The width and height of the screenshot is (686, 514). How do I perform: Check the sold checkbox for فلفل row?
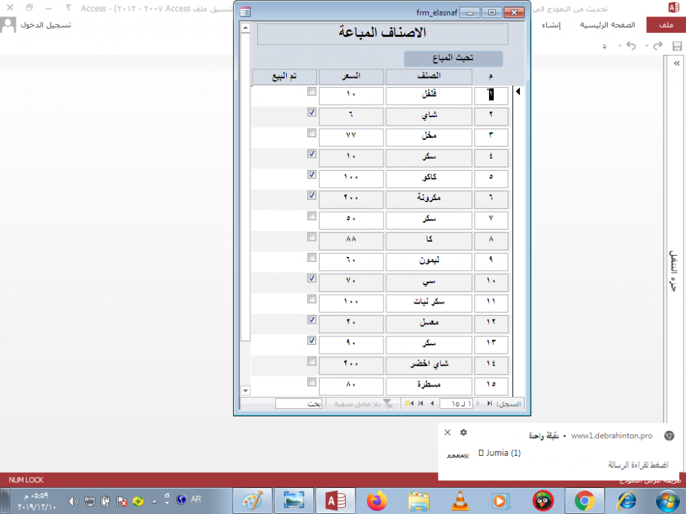(311, 92)
